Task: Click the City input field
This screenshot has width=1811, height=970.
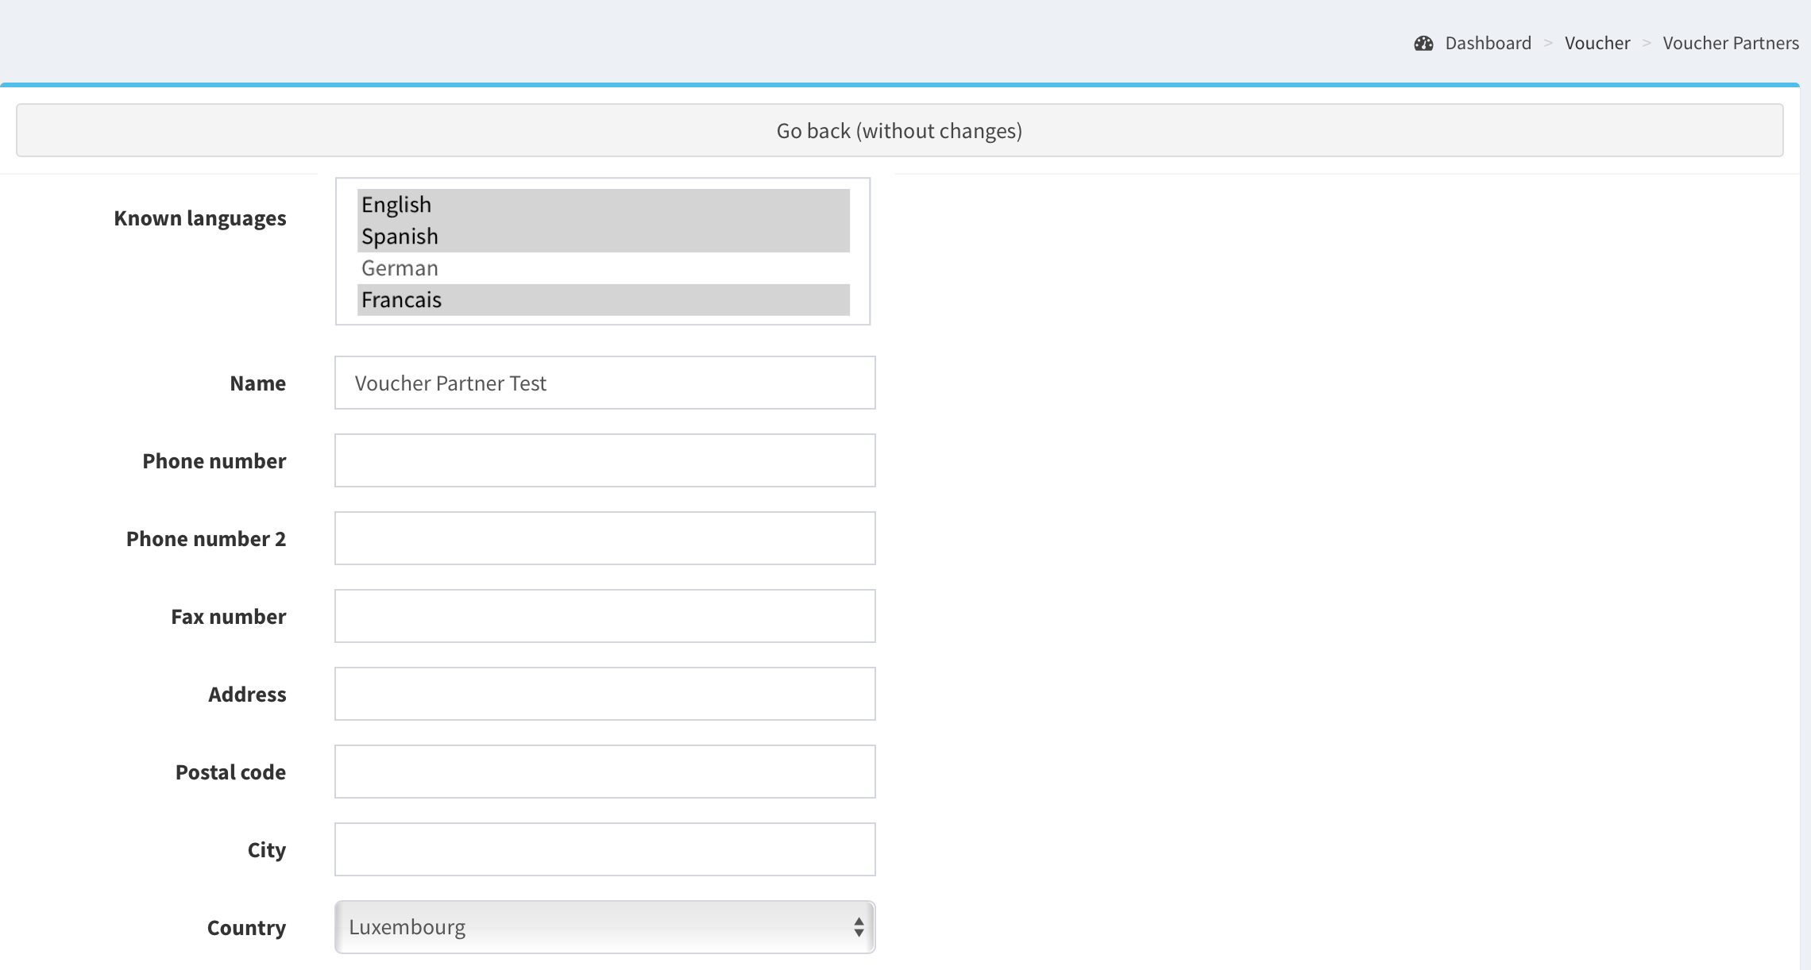Action: click(x=604, y=849)
